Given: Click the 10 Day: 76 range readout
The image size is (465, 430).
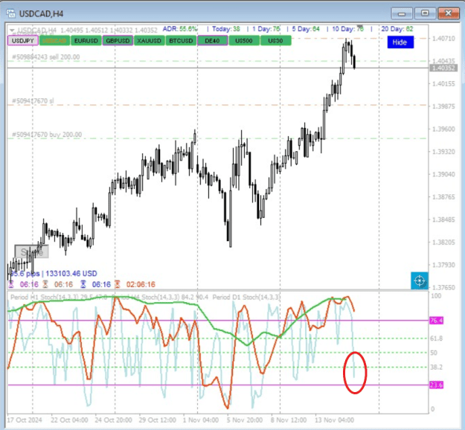Looking at the screenshot, I should tap(348, 29).
